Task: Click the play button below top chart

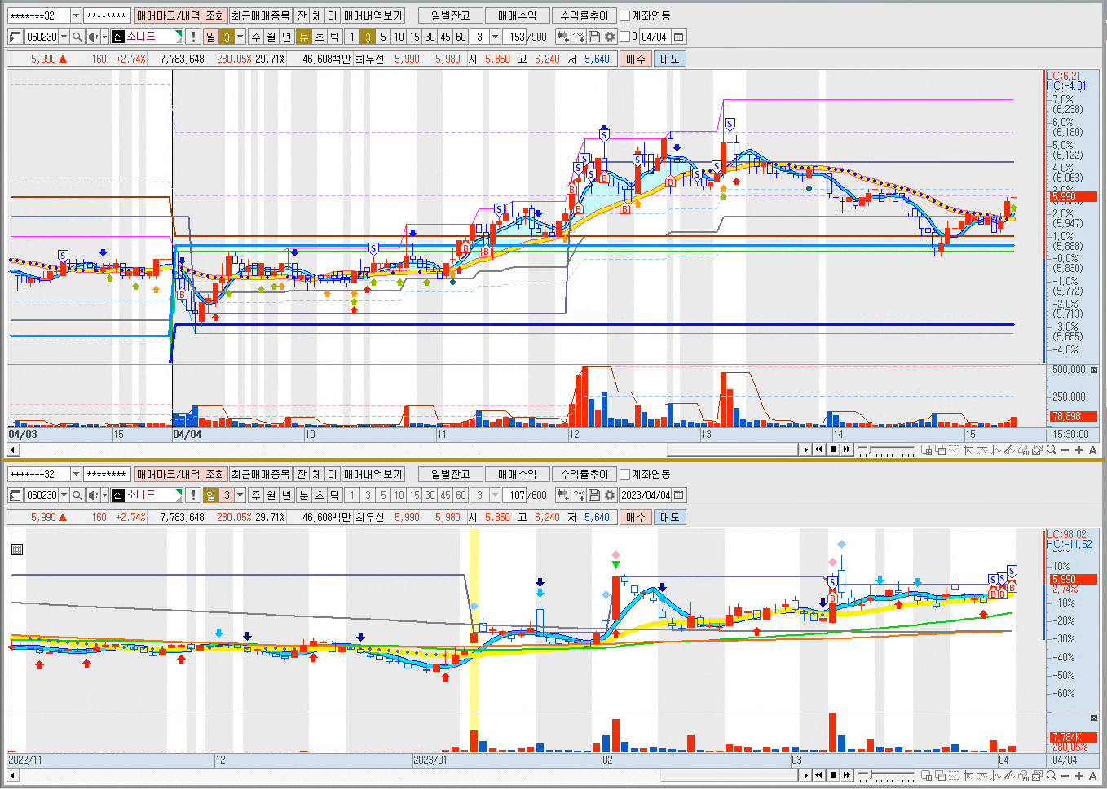Action: [x=805, y=449]
